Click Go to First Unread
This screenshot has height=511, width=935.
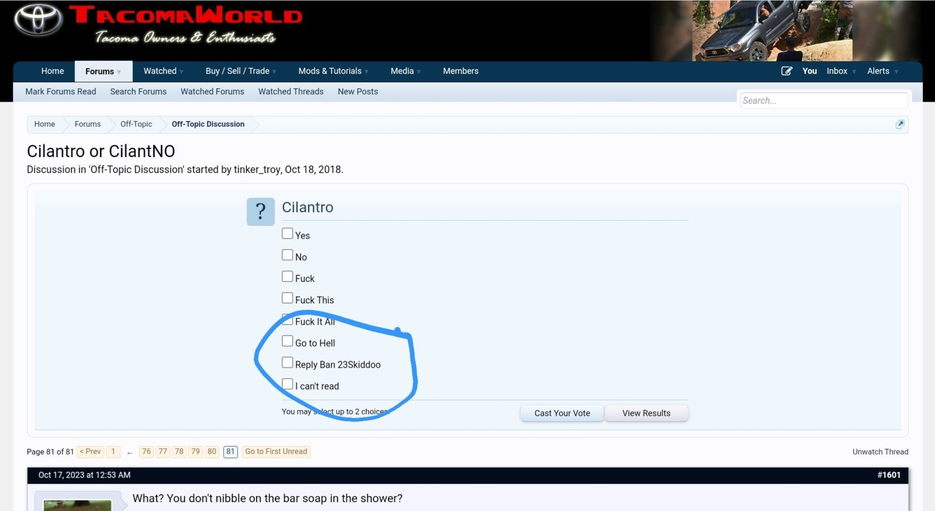click(x=276, y=451)
